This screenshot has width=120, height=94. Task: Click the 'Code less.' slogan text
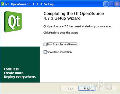coord(12,69)
